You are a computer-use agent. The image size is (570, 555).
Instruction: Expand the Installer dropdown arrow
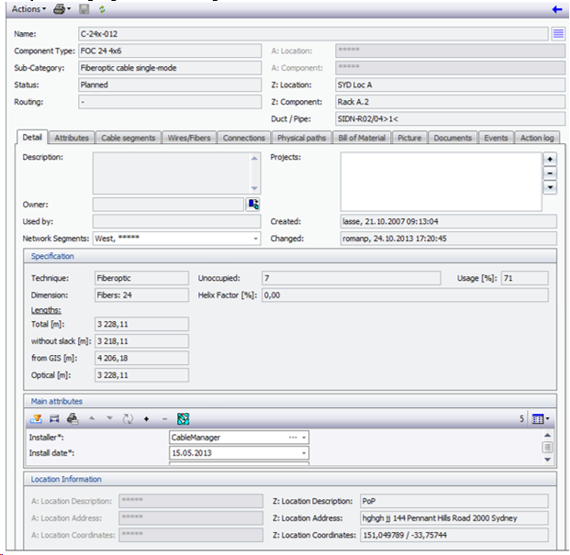pos(304,438)
